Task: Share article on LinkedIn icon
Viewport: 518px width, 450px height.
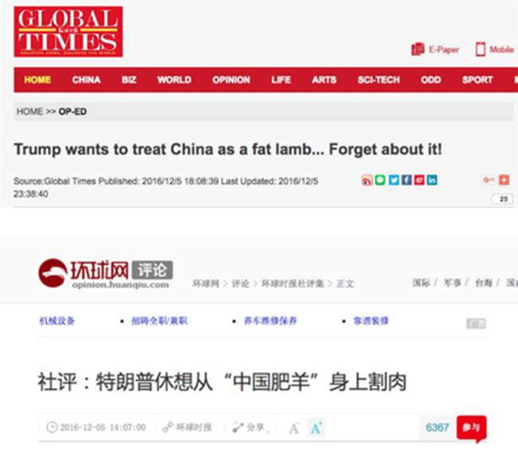Action: (x=432, y=180)
